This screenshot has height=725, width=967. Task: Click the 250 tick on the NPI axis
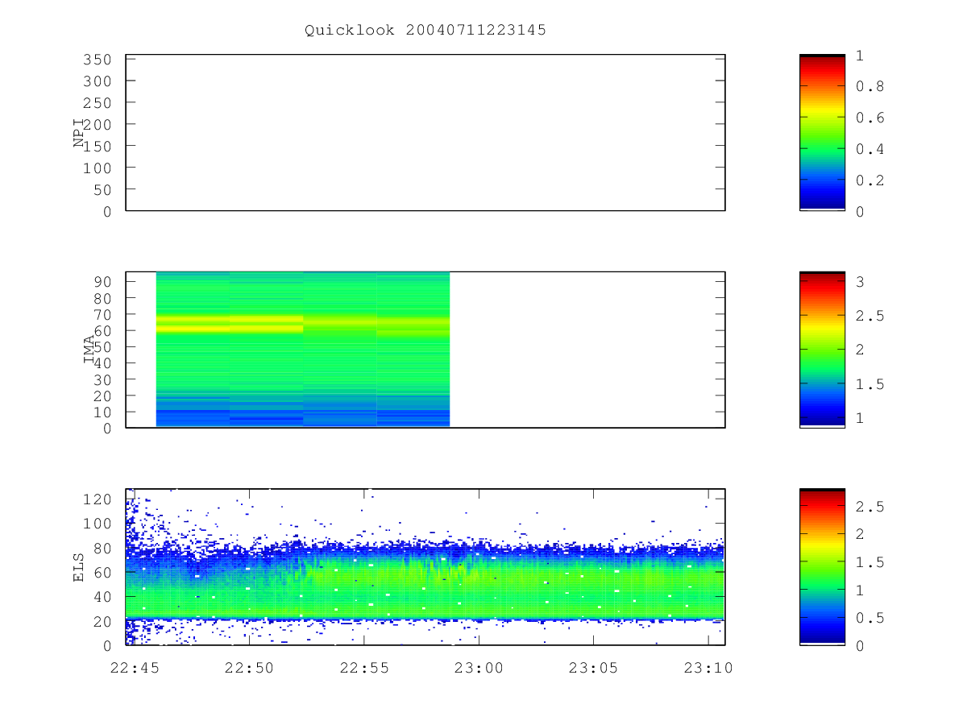coord(98,103)
